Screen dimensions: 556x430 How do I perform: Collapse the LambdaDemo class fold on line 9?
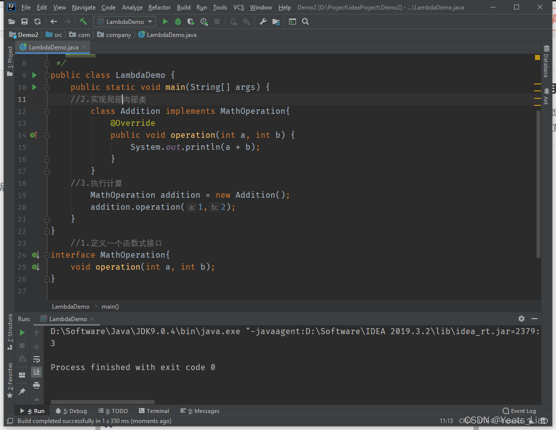click(47, 75)
